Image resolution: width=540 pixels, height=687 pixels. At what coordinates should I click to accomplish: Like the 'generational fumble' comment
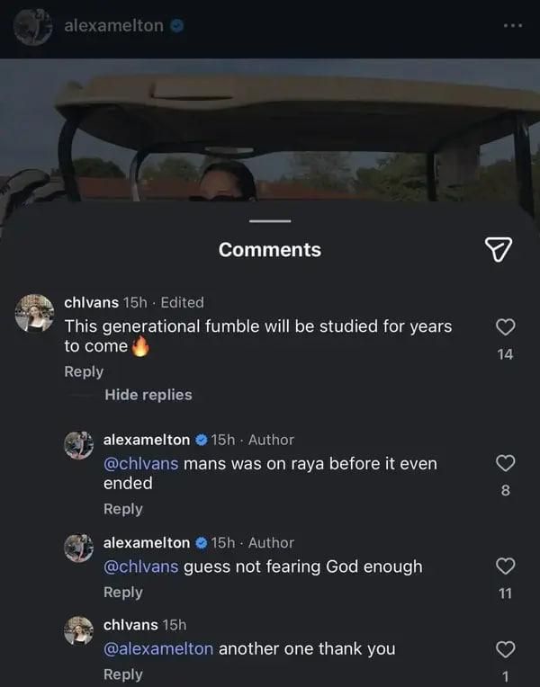506,326
